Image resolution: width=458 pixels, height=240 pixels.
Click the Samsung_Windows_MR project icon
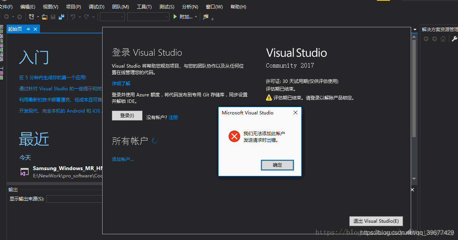(x=24, y=172)
